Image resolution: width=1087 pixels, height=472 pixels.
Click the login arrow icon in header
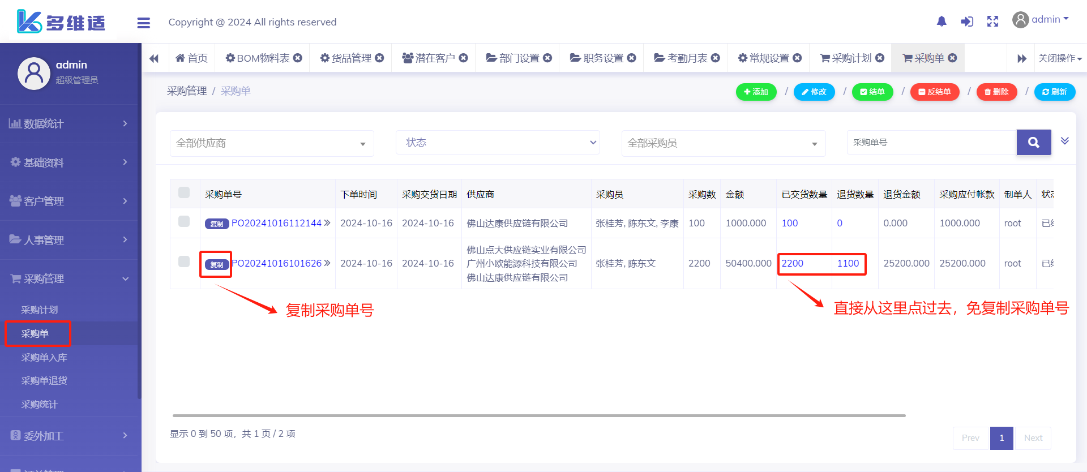967,22
